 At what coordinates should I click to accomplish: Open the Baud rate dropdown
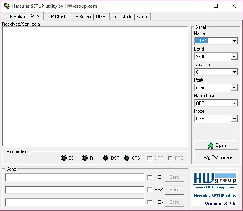point(234,56)
